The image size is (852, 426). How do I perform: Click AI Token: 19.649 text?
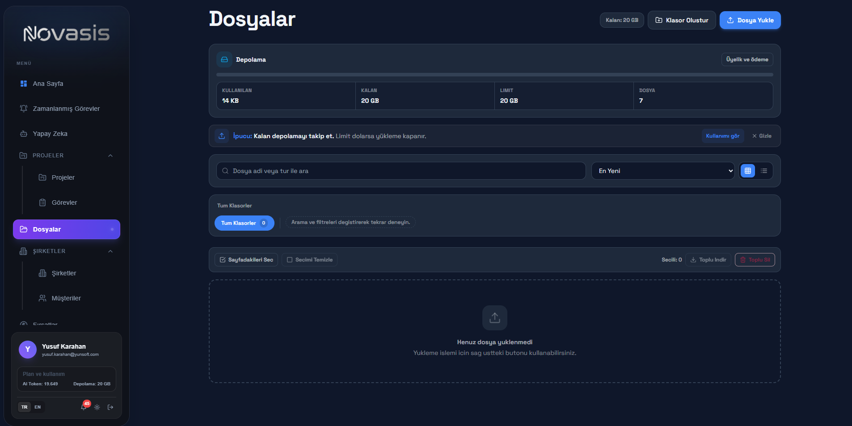(40, 384)
